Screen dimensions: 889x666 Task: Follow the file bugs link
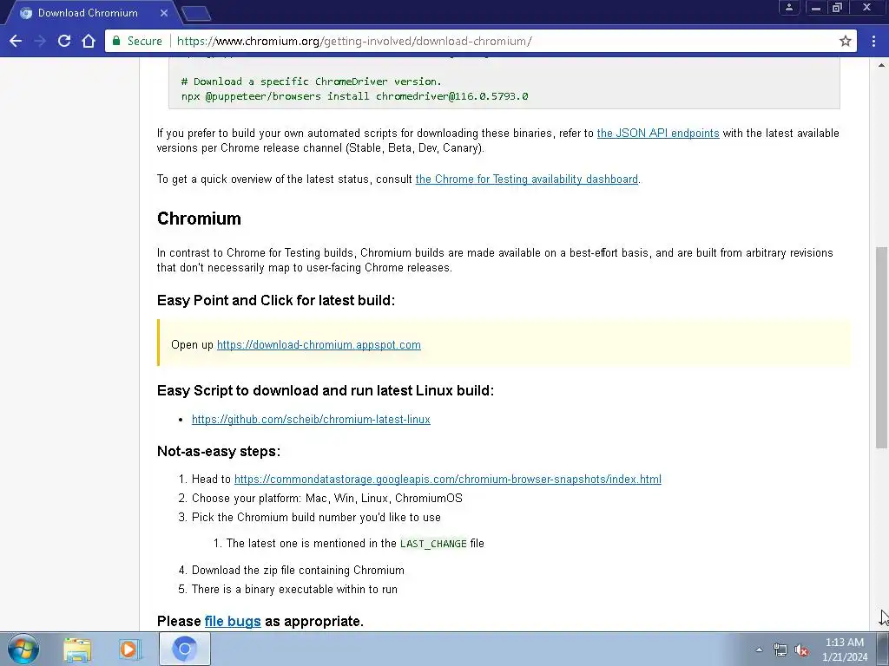233,621
